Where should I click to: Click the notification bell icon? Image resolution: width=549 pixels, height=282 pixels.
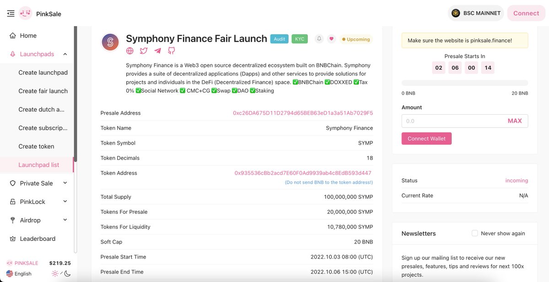coord(319,39)
